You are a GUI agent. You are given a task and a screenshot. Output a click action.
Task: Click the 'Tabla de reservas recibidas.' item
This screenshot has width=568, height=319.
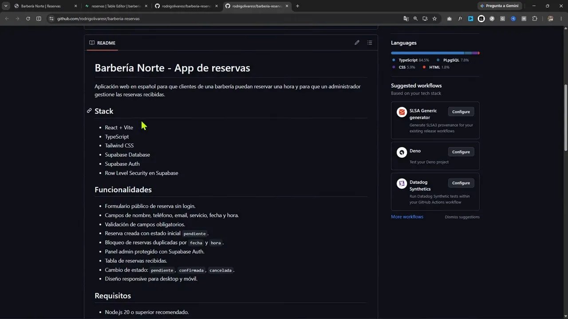pos(136,261)
